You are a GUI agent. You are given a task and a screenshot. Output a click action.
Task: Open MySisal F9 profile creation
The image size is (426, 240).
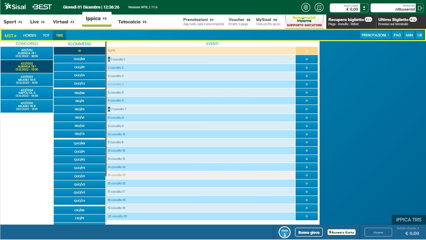point(268,22)
